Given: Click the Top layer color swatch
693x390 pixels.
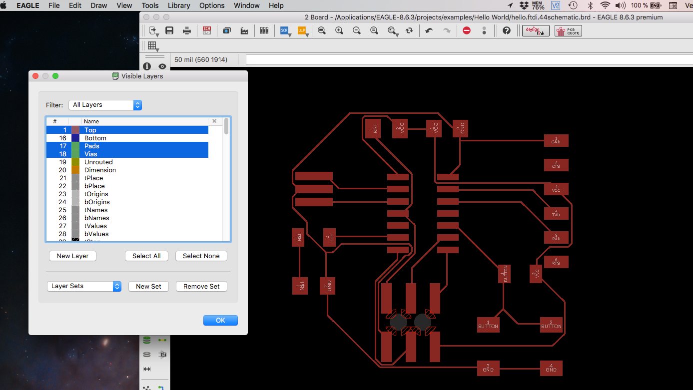Looking at the screenshot, I should tap(75, 130).
